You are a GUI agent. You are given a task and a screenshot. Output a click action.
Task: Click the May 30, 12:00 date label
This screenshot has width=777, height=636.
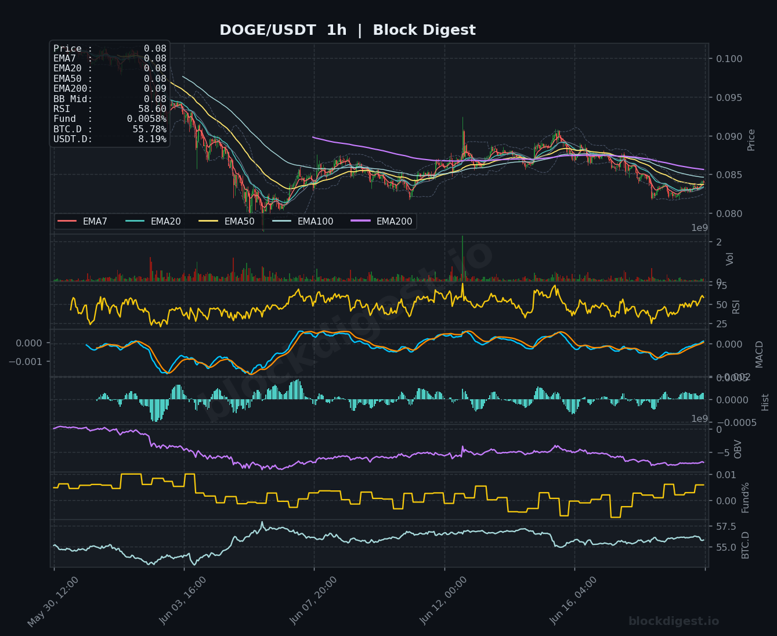(x=53, y=601)
